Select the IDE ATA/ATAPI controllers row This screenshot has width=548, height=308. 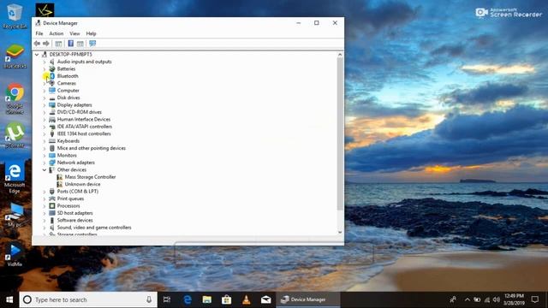pos(85,127)
